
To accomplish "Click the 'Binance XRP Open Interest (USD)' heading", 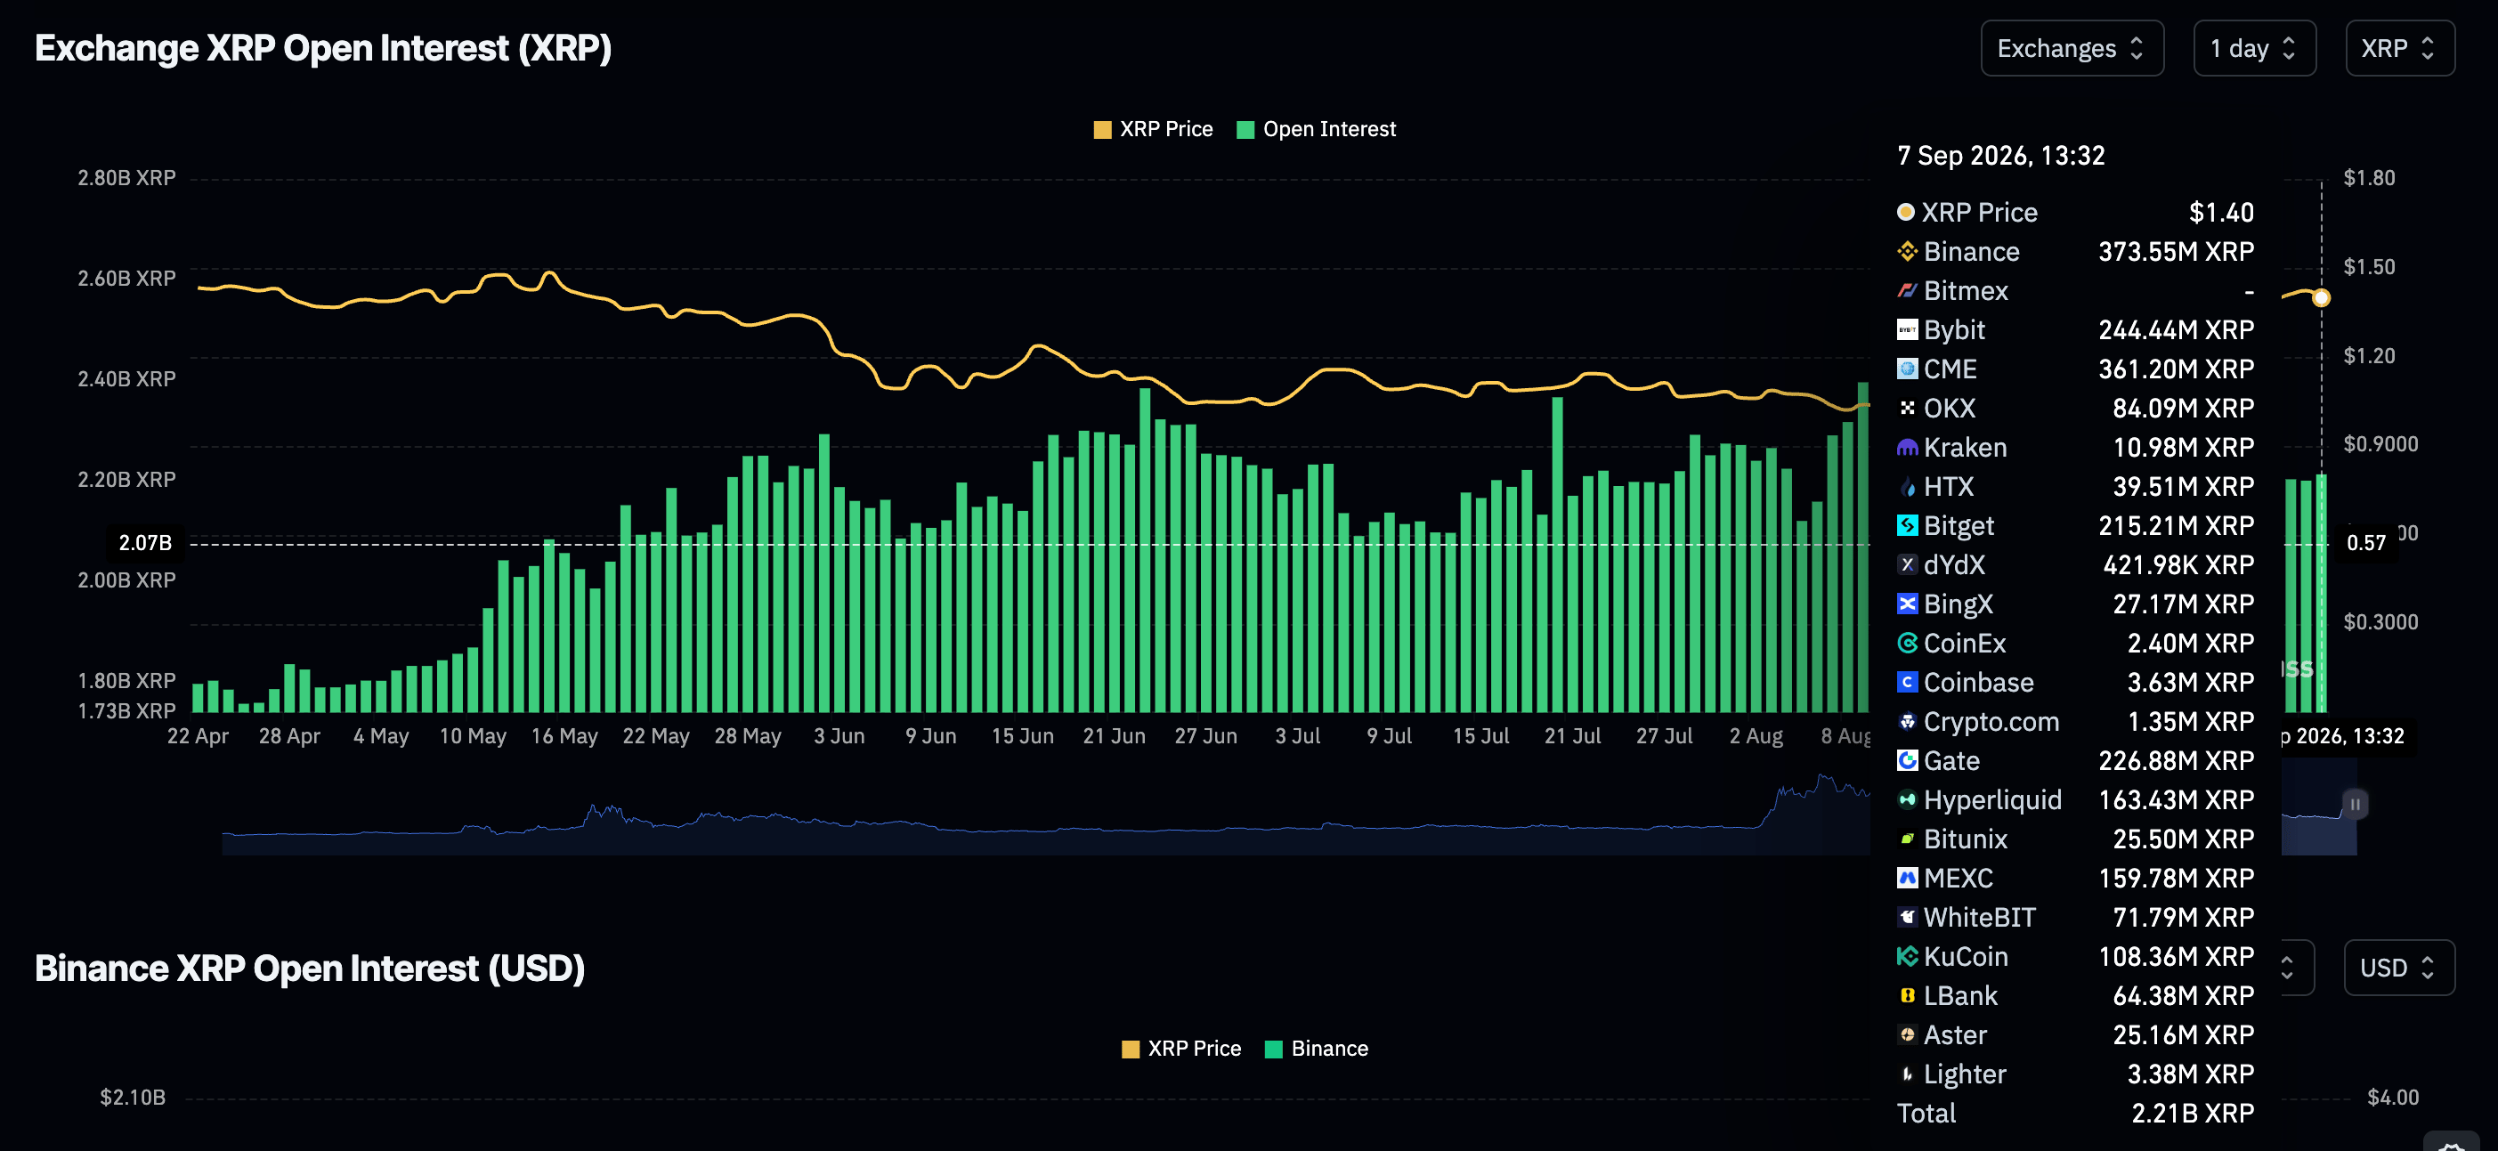I will (x=309, y=968).
